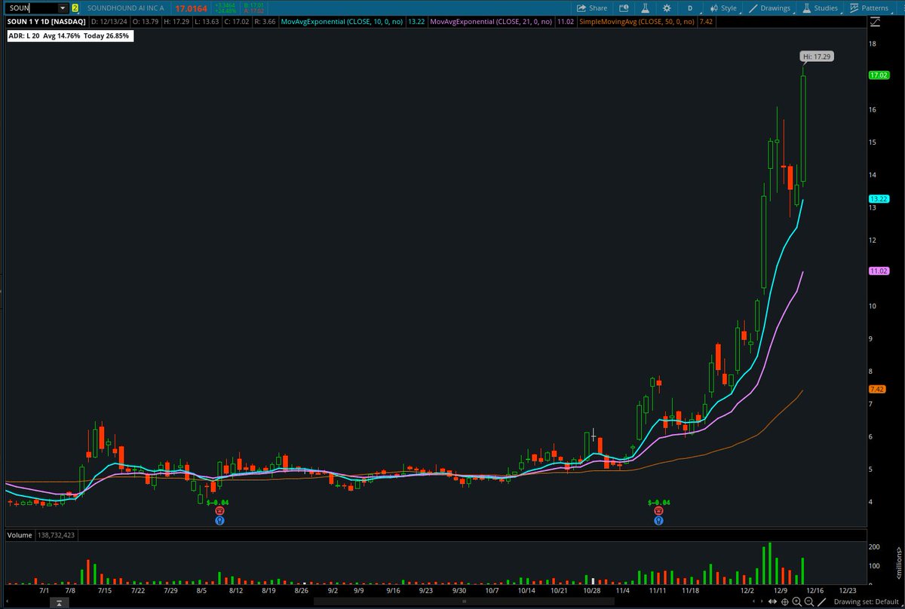Open the Drawing set: Default selector

[866, 601]
